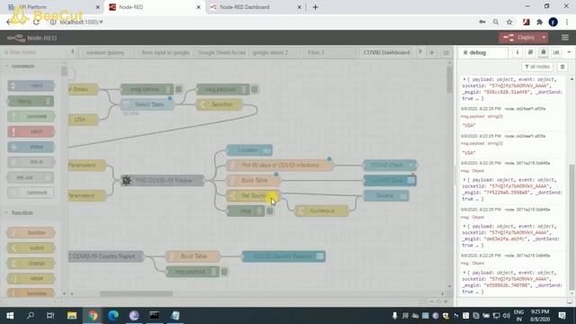Zoom in the canvas with plus icon
Viewport: 576px width, 324px height.
coord(445,301)
